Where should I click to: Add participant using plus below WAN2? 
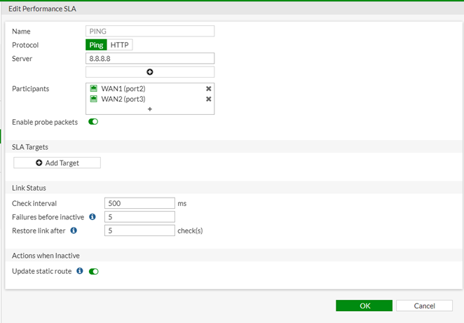149,109
